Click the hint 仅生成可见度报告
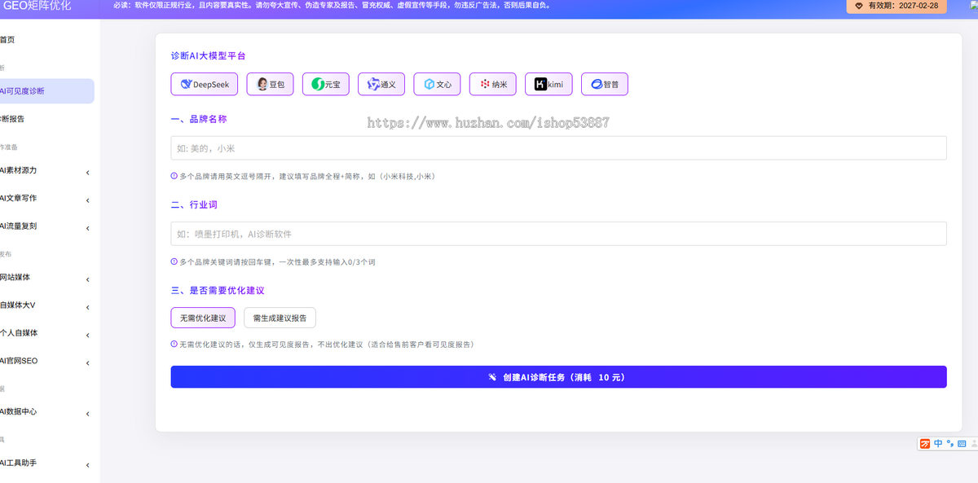 tap(326, 345)
